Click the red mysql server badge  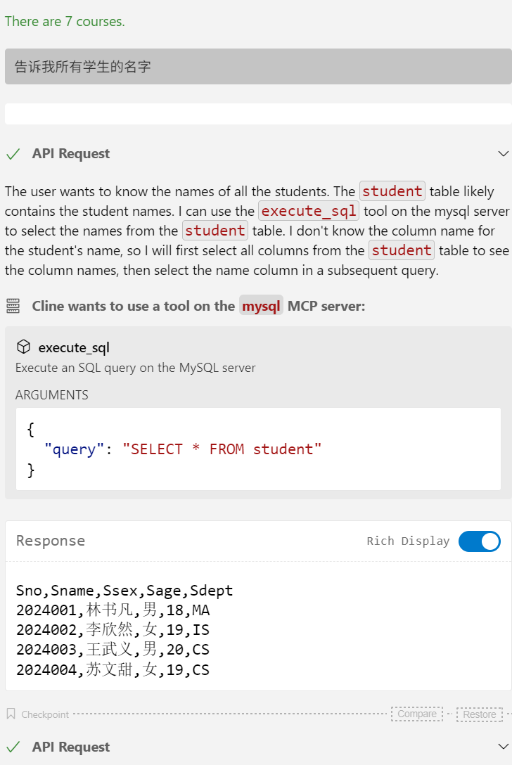pos(261,306)
